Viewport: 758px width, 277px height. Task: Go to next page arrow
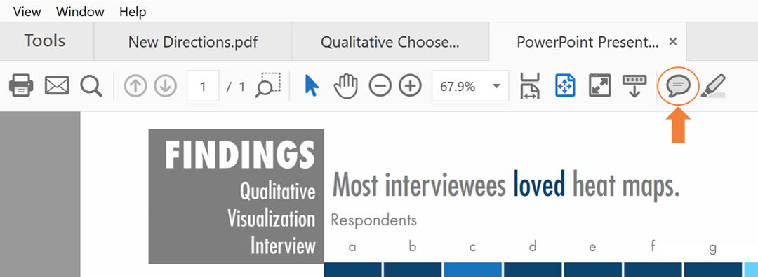pyautogui.click(x=166, y=87)
